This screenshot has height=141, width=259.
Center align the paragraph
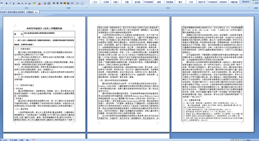(58, 3)
